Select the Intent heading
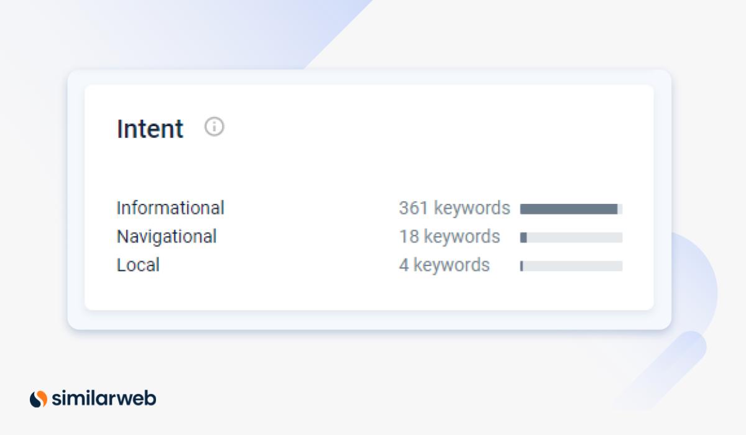746x435 pixels. 150,129
